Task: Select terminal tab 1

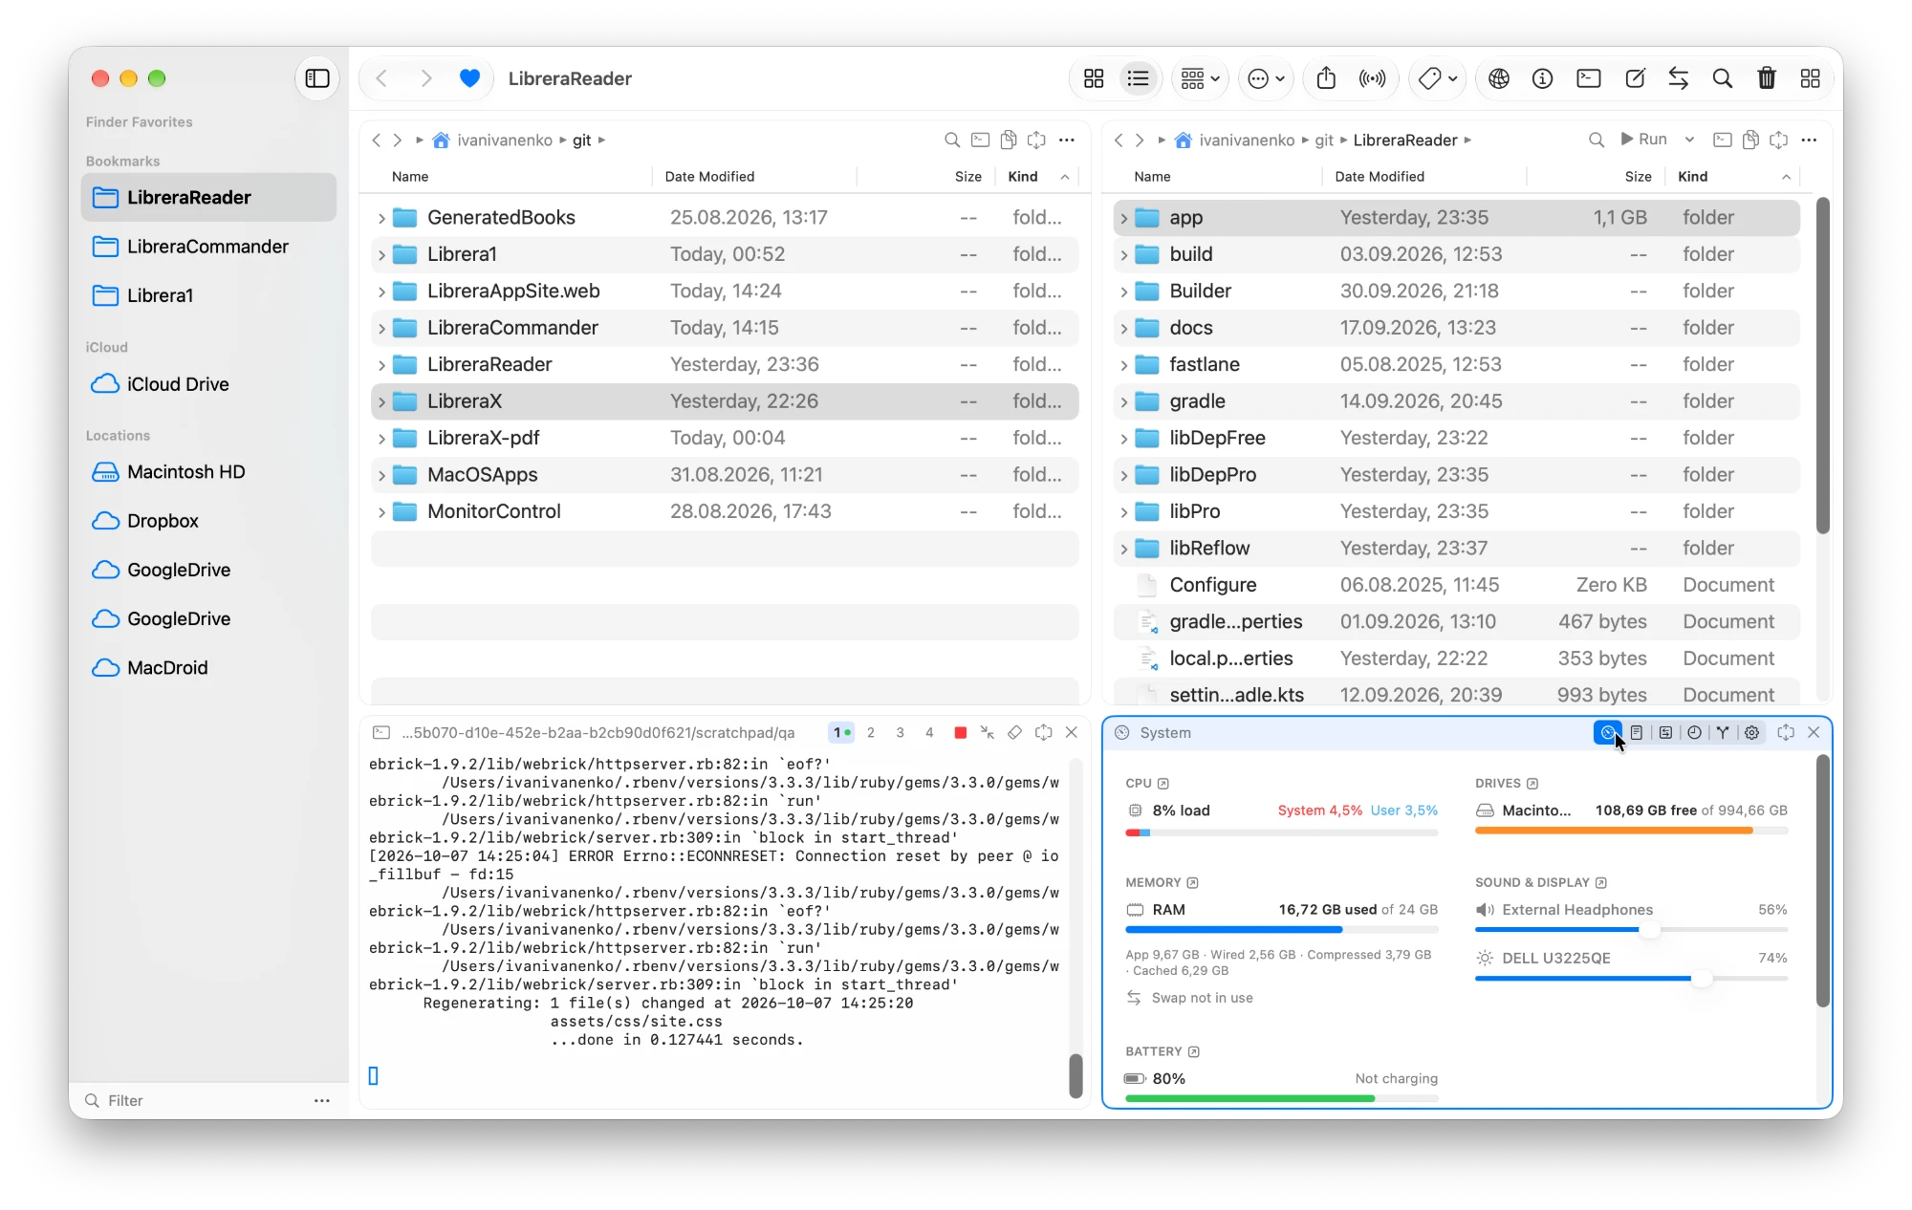Action: coord(841,733)
